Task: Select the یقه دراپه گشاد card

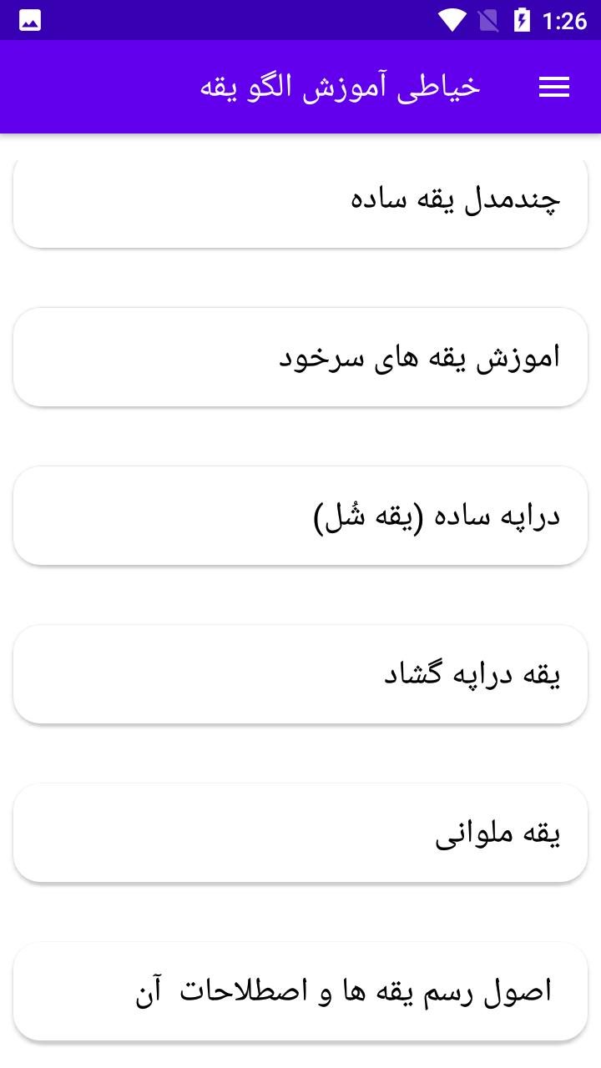Action: click(300, 674)
